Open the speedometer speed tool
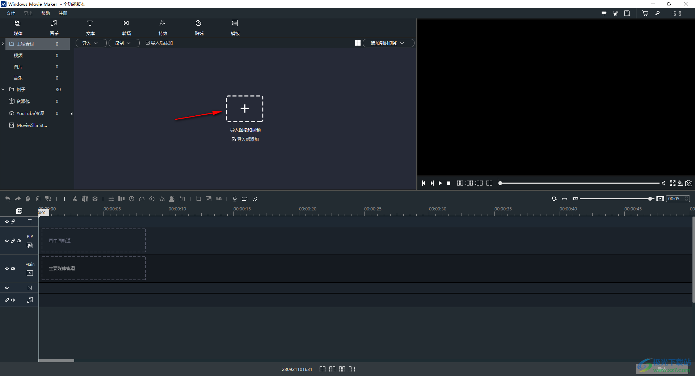695x376 pixels. (142, 199)
